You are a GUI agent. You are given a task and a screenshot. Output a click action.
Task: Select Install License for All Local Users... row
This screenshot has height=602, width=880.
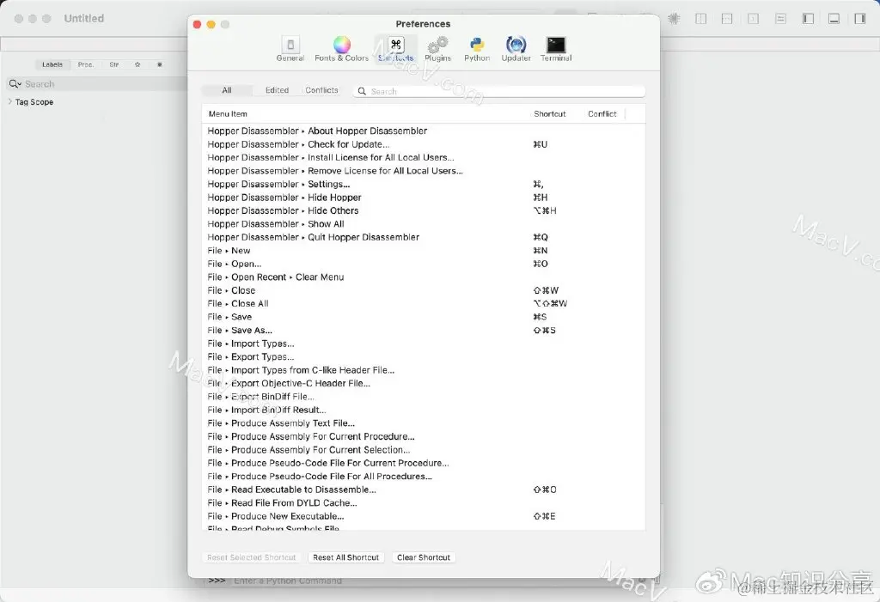(x=424, y=158)
